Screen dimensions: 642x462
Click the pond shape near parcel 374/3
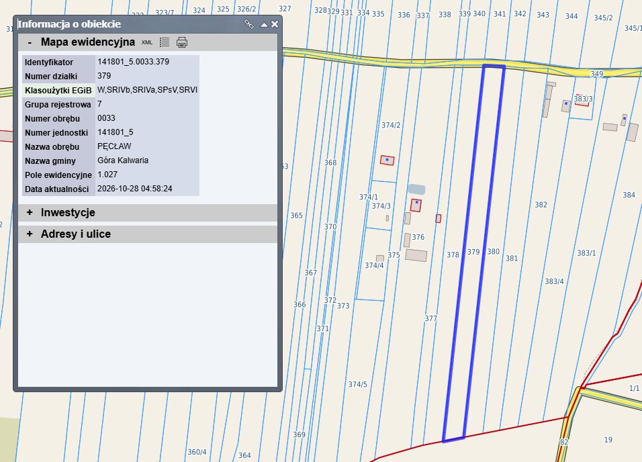point(416,189)
